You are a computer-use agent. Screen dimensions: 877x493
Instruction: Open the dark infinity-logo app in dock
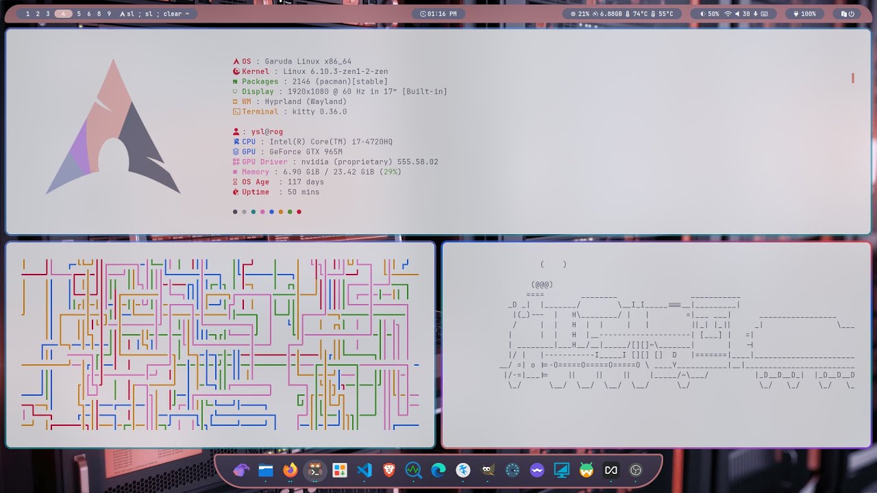click(x=611, y=470)
